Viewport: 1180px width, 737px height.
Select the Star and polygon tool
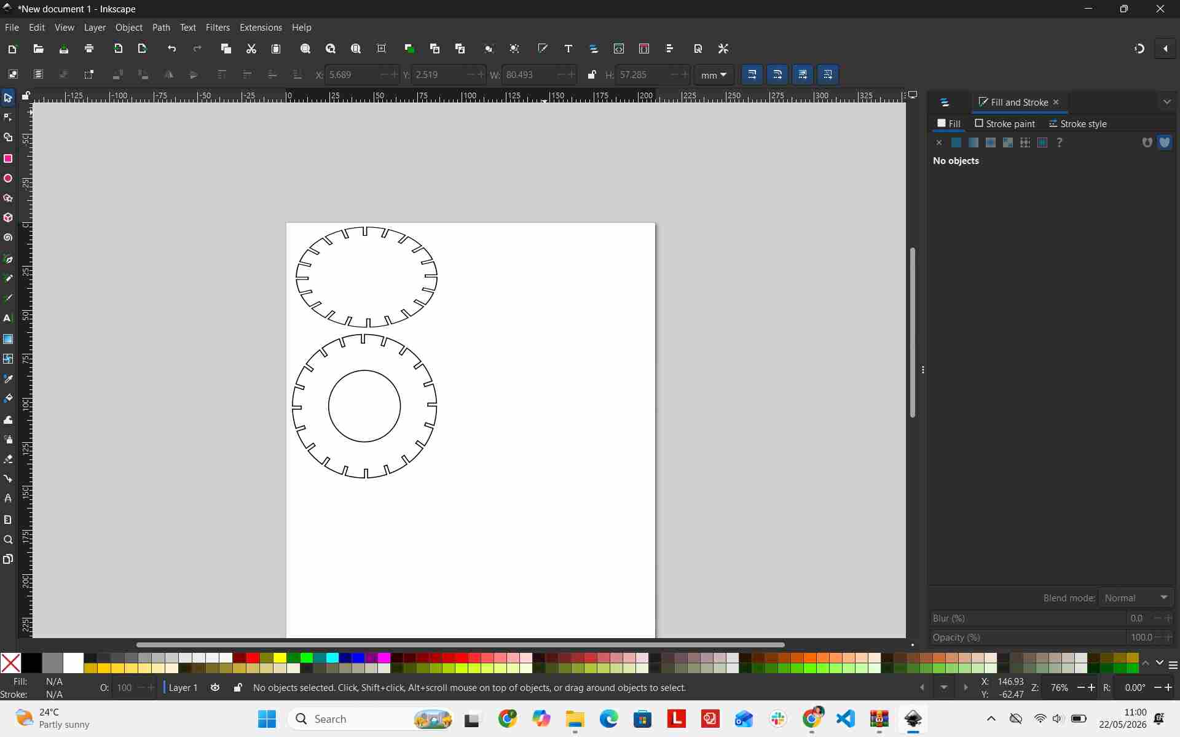click(x=8, y=198)
